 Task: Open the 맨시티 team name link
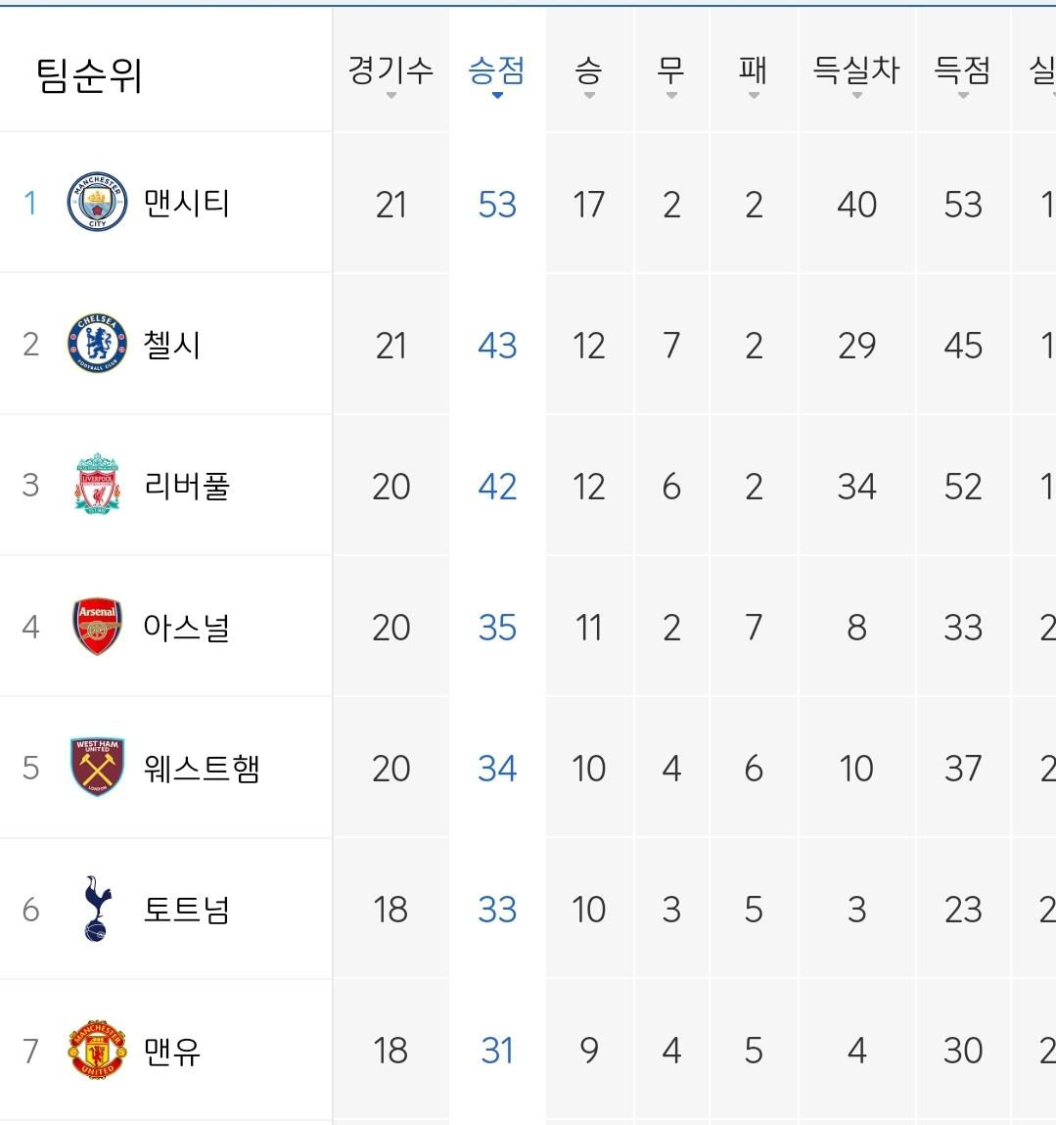click(187, 203)
